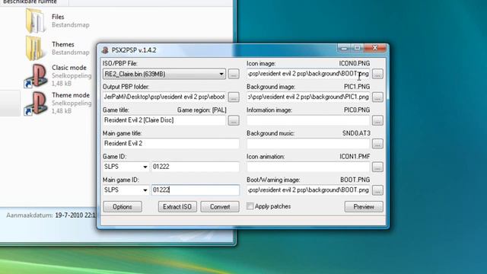Image resolution: width=487 pixels, height=274 pixels.
Task: Browse for the Background image PIC1.PNG
Action: (377, 97)
